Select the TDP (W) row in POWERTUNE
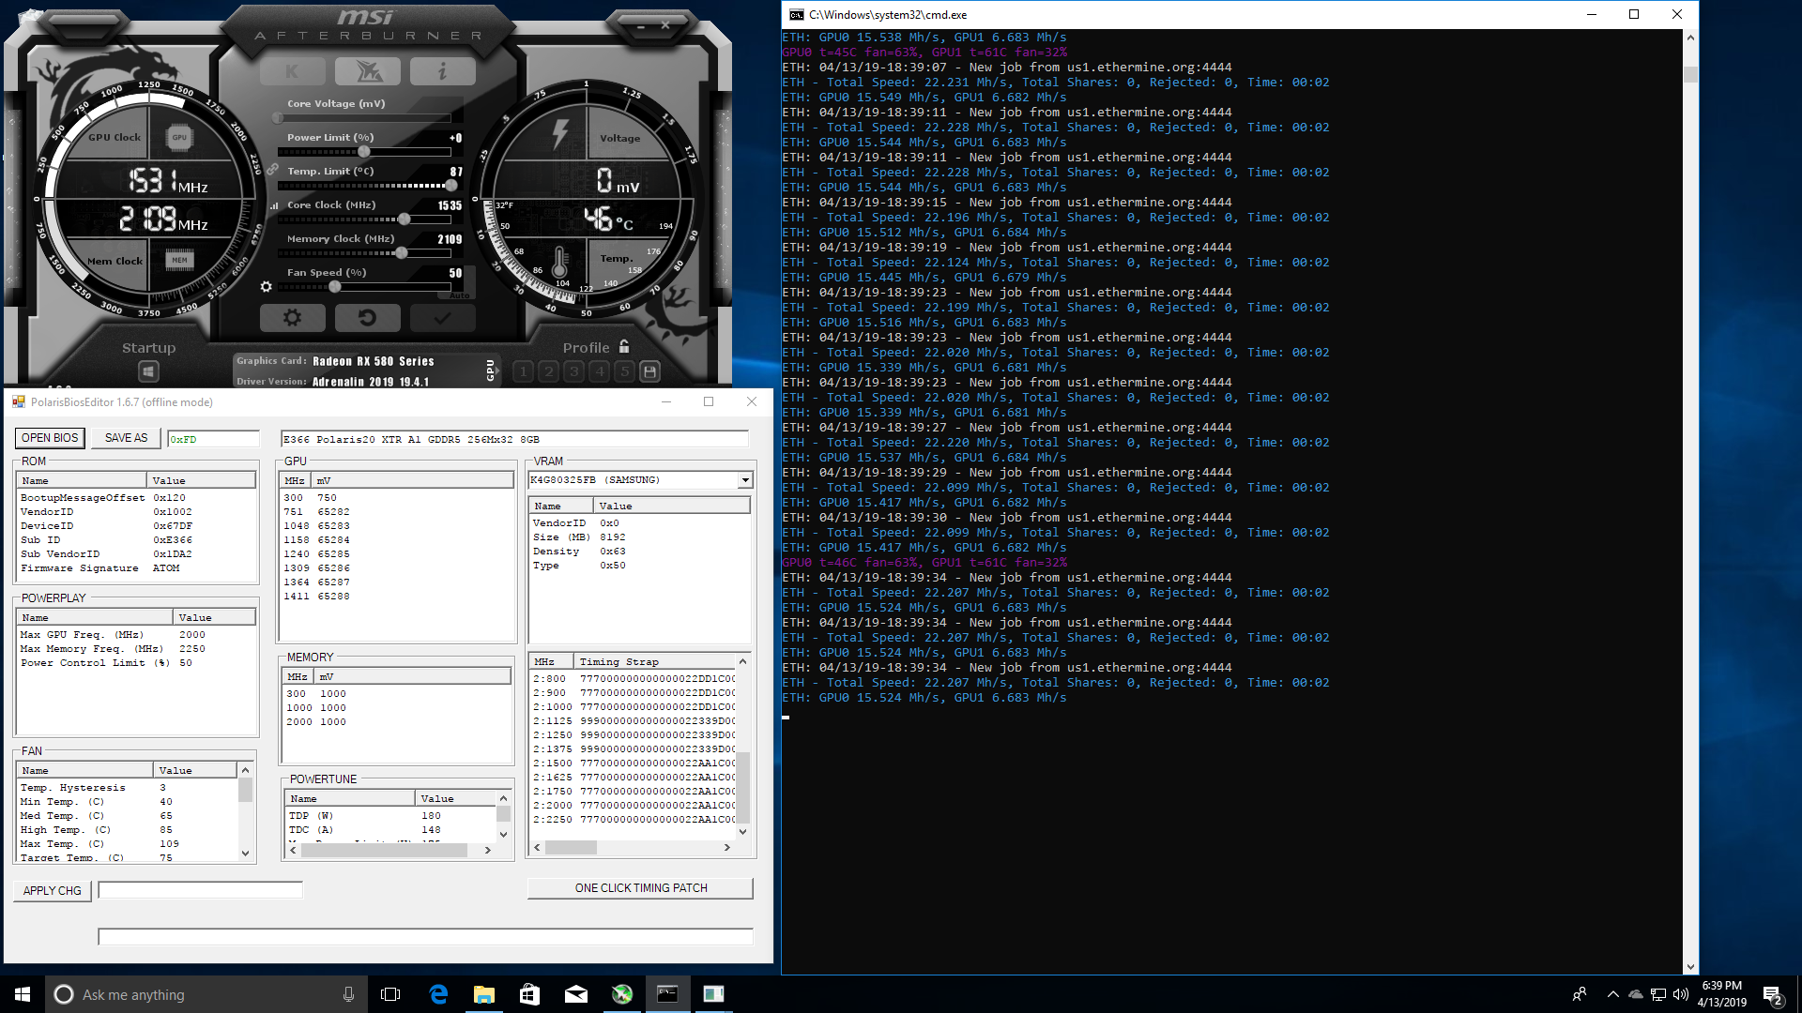 click(390, 816)
